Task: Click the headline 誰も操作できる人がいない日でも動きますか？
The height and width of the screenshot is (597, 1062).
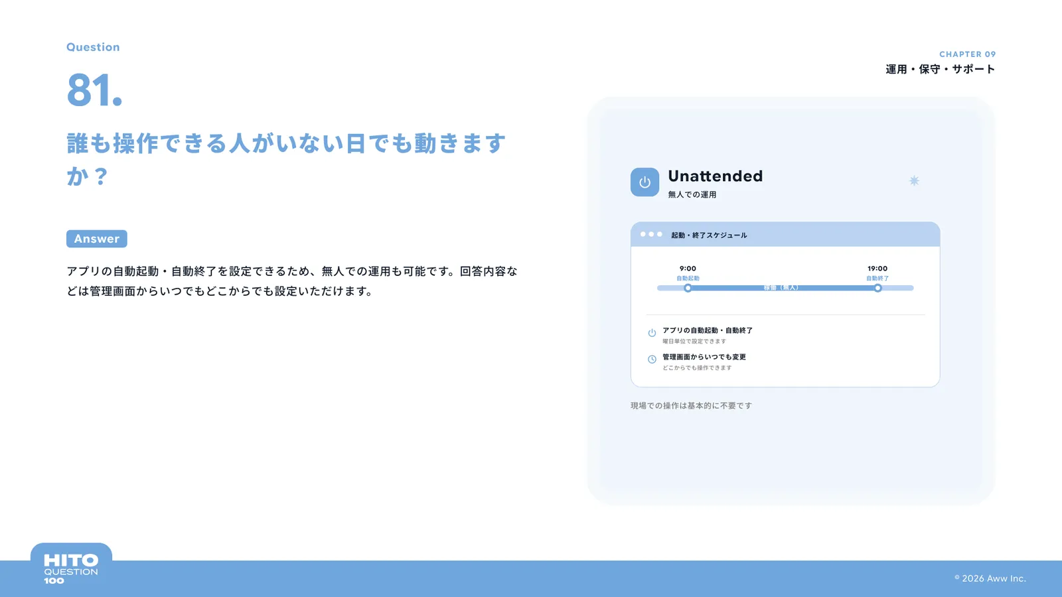Action: (x=287, y=160)
